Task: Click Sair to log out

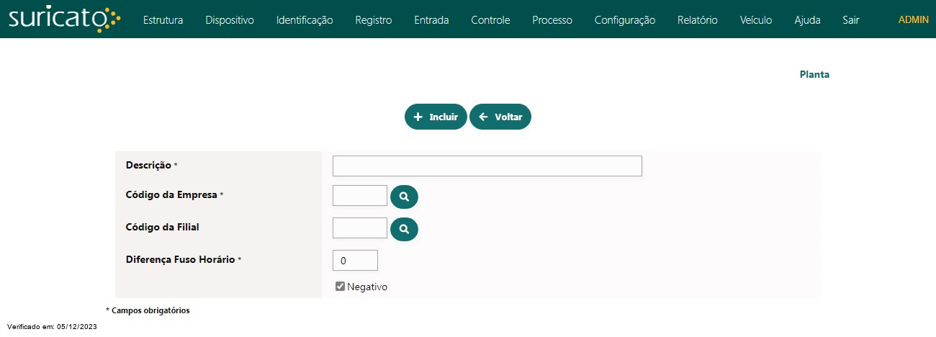Action: point(850,20)
